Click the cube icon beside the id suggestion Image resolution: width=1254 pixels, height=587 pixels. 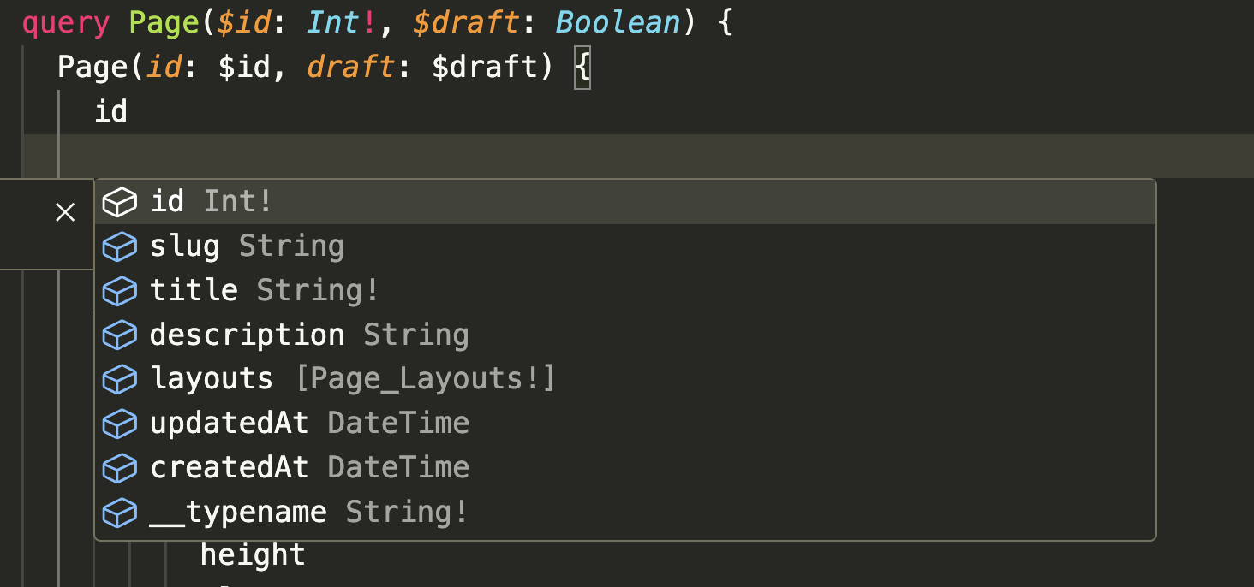(120, 202)
